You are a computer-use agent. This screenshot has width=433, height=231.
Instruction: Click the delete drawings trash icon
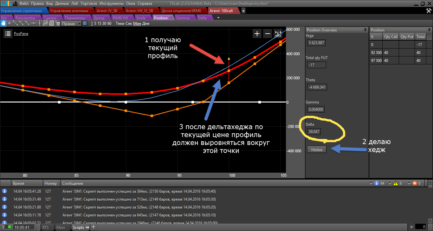pos(58,23)
